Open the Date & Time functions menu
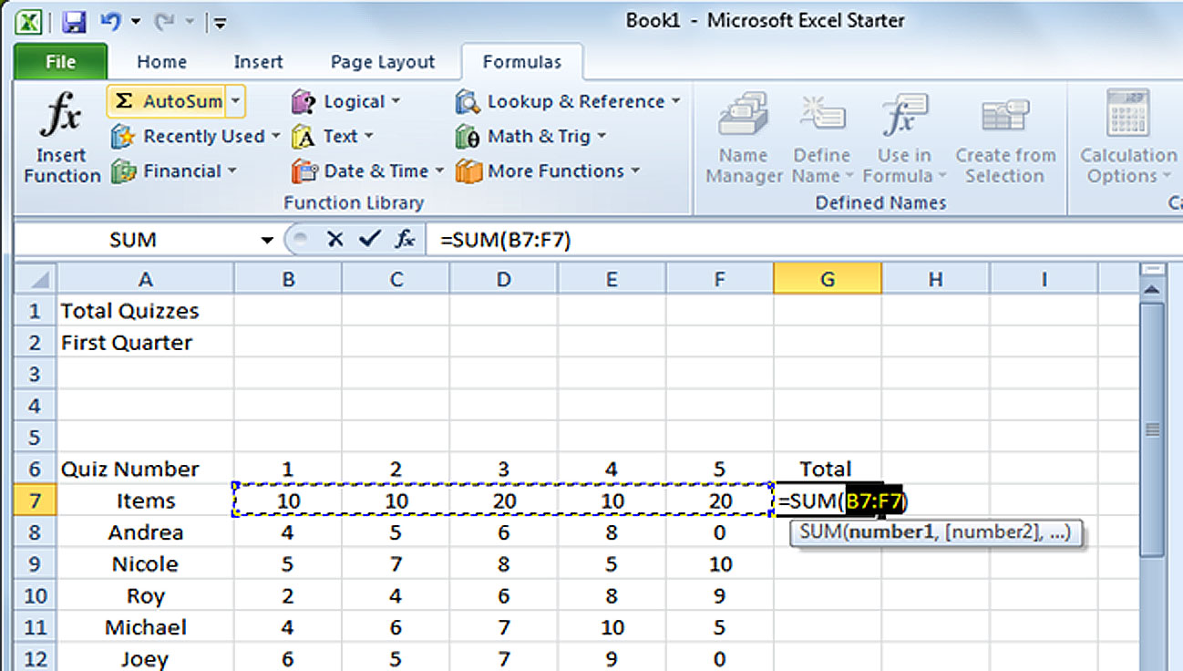 367,171
